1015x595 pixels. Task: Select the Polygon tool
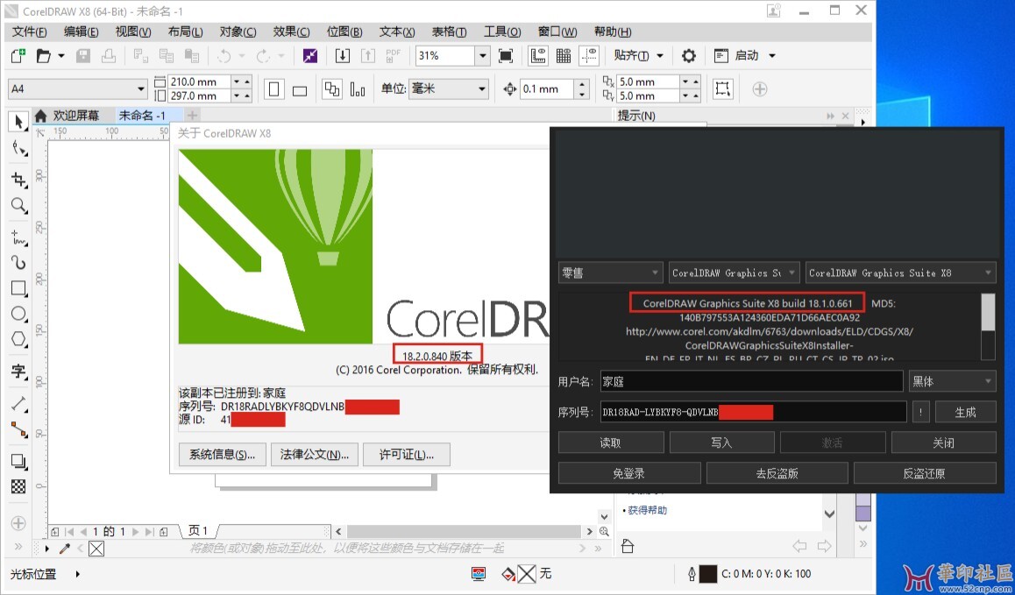[18, 339]
